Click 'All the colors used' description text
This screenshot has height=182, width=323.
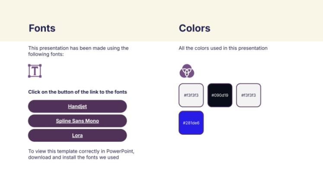(x=223, y=48)
